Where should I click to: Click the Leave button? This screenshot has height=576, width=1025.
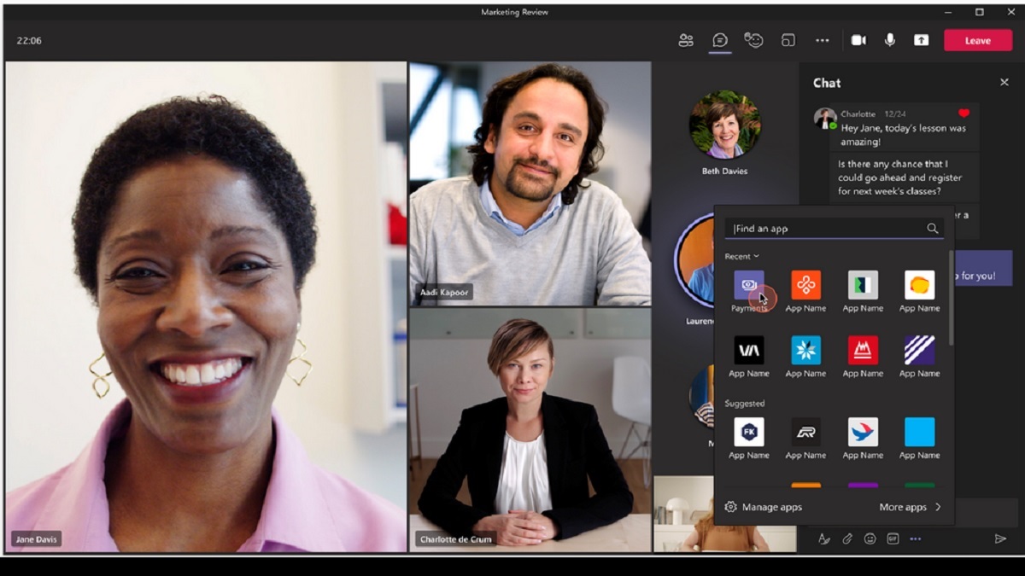pyautogui.click(x=979, y=40)
